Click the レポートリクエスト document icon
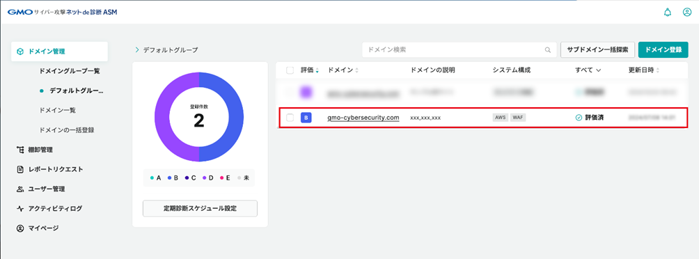This screenshot has width=699, height=259. coord(19,169)
